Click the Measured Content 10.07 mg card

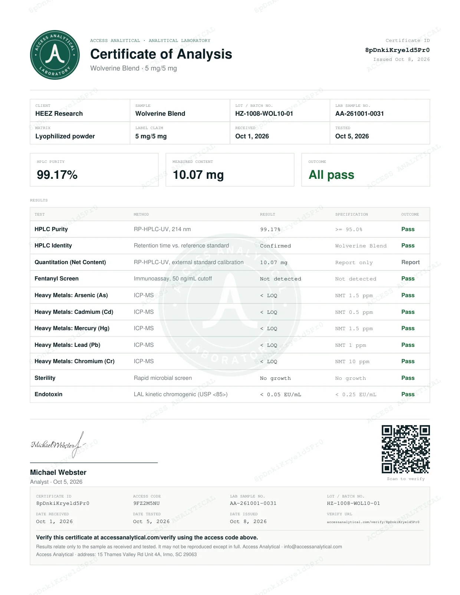[230, 170]
